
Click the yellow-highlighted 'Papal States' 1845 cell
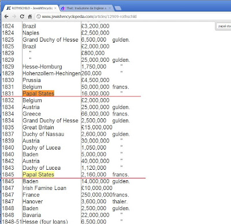point(38,174)
